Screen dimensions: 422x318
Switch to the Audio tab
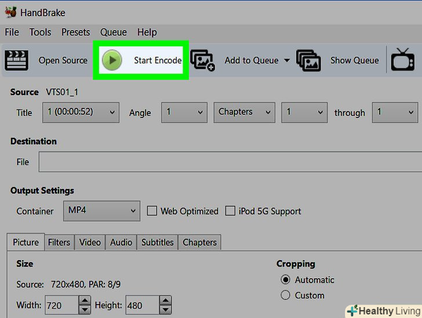tap(121, 242)
